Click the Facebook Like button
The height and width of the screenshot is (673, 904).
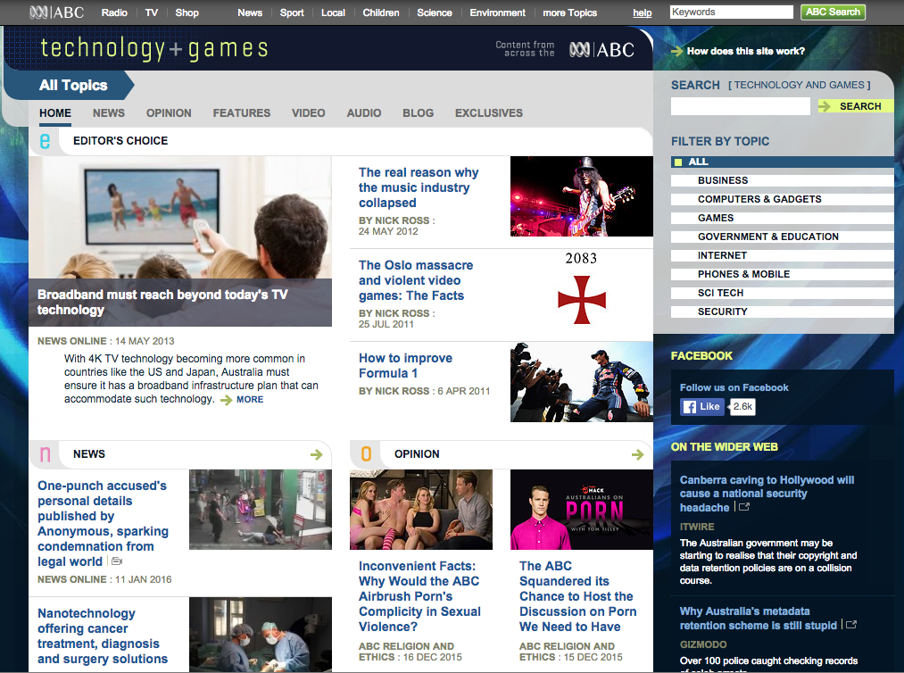pyautogui.click(x=702, y=406)
